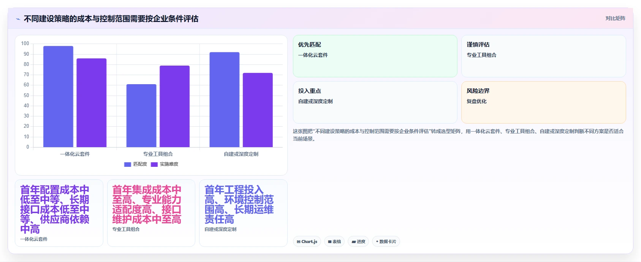This screenshot has height=262, width=641.
Task: Click the header title about 不同建设策略的成本
Action: [111, 19]
